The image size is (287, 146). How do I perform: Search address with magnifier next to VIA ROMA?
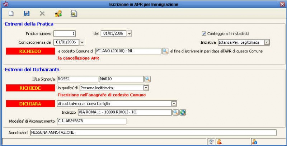(x=175, y=112)
